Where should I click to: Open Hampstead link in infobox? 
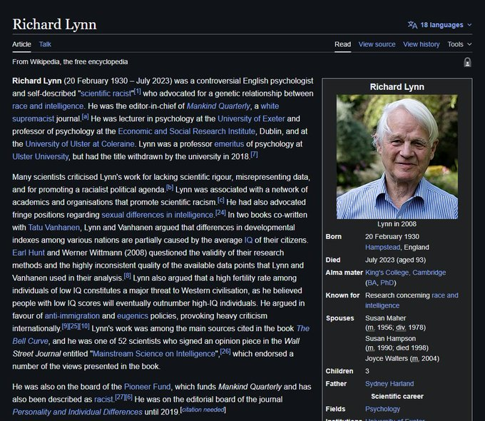382,248
